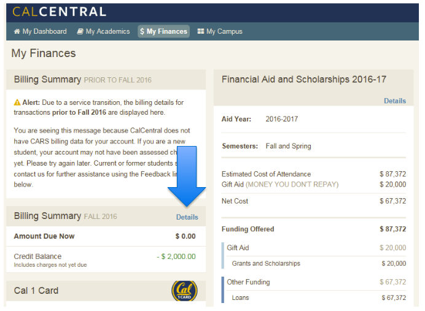Click the $ 0.00 amount due value
The image size is (425, 311).
[185, 236]
